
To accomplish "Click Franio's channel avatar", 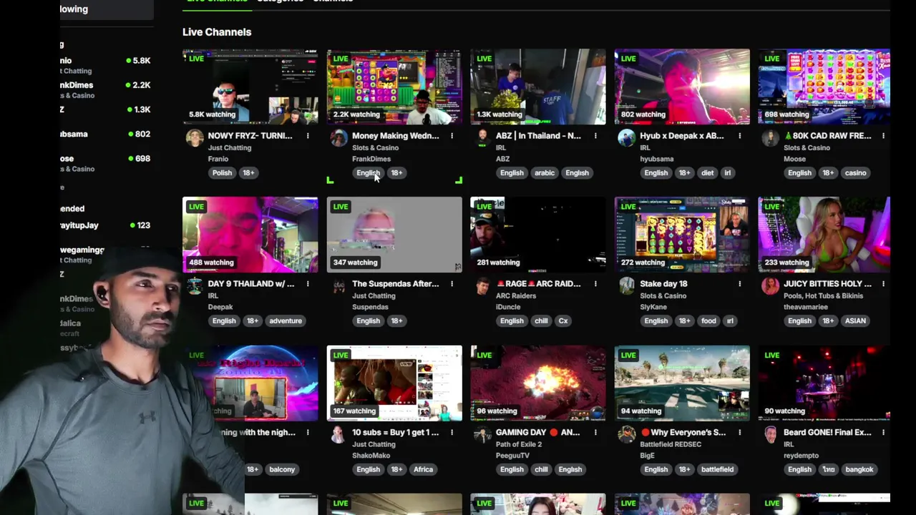I will point(195,138).
